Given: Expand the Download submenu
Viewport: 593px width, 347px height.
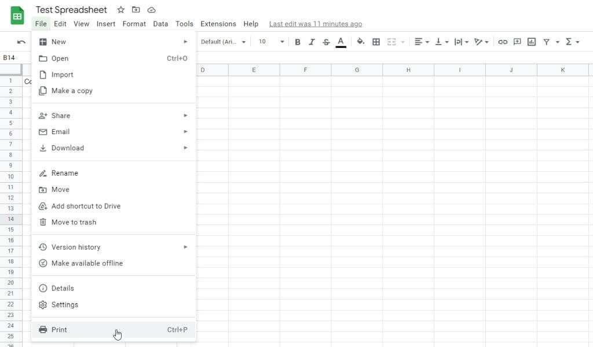Looking at the screenshot, I should coord(114,148).
